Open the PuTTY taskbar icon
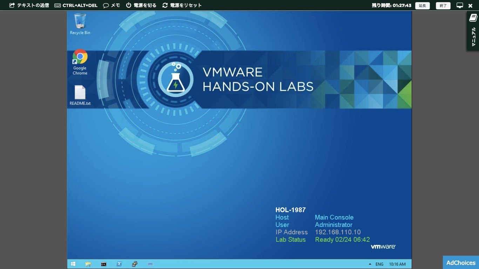 [135, 264]
